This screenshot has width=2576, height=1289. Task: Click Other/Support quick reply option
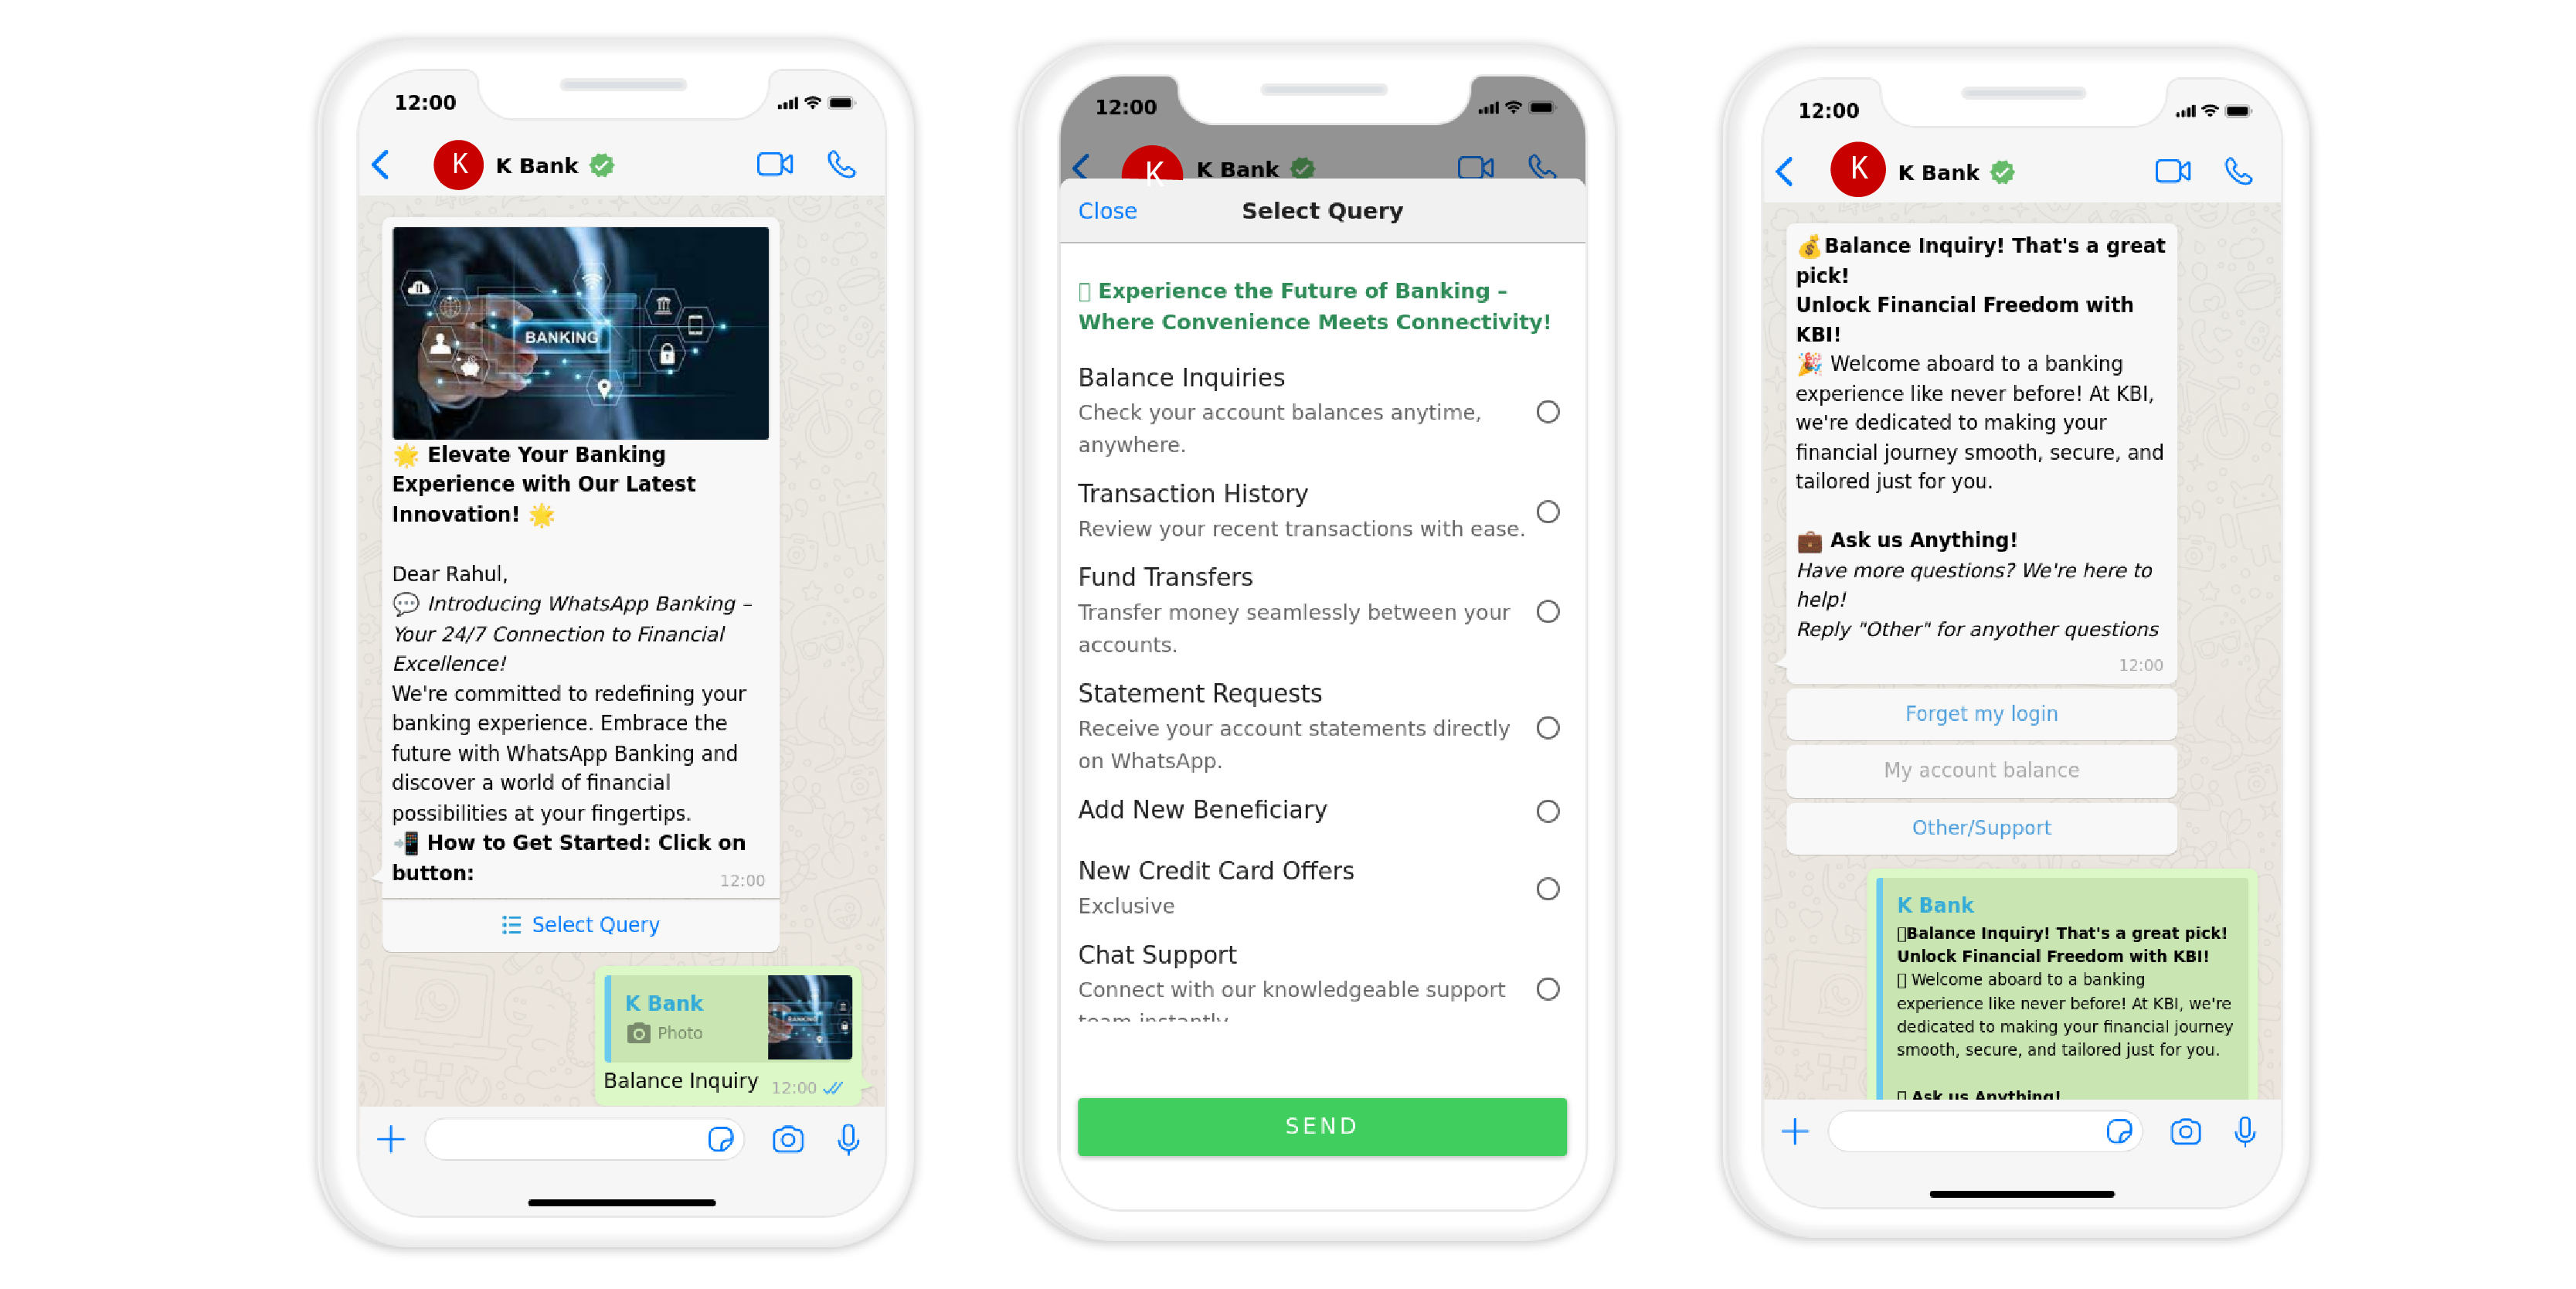tap(1981, 827)
